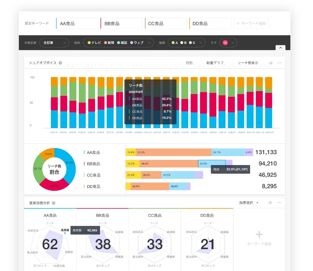Click the share arrow in シェアオブボイス panel
The width and height of the screenshot is (313, 271).
pyautogui.click(x=270, y=63)
